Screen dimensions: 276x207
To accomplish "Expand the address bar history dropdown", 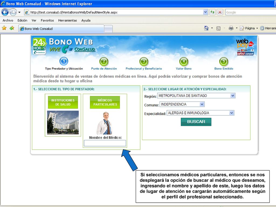I will coord(205,12).
